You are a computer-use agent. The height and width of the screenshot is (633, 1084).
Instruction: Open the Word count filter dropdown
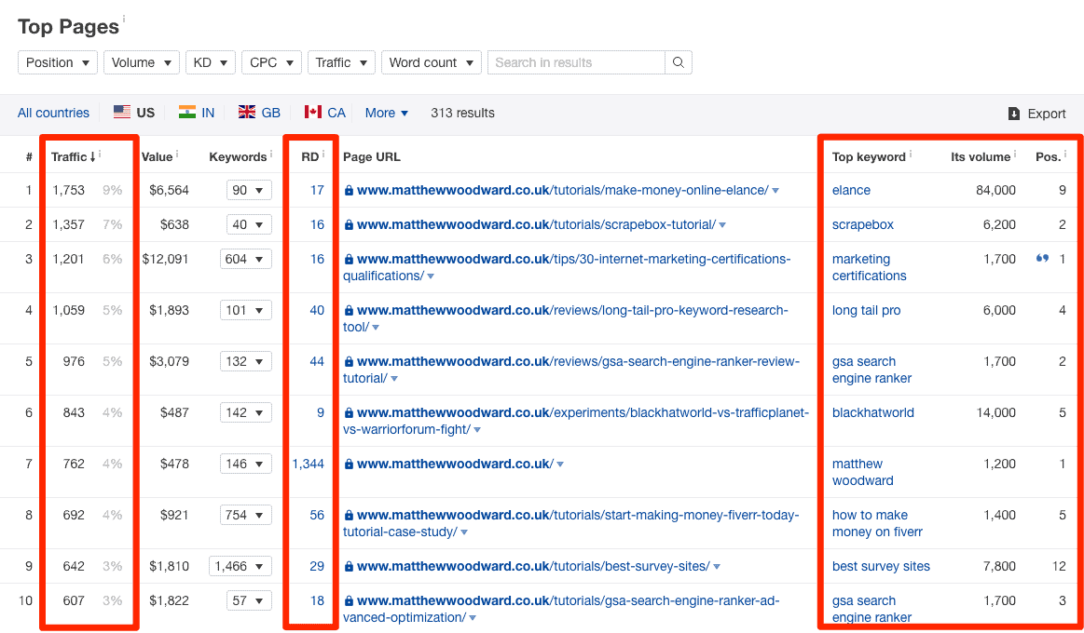click(x=432, y=62)
